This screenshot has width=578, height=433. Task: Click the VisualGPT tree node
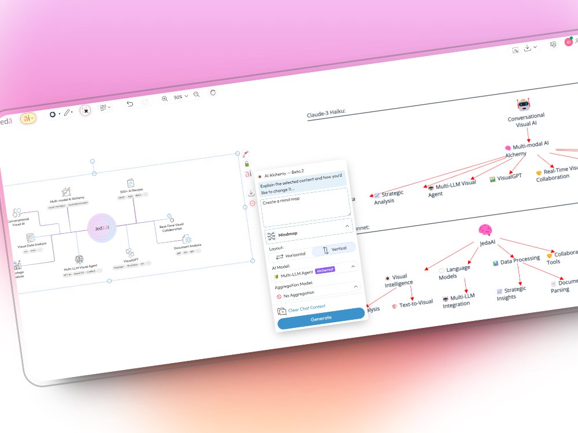pyautogui.click(x=505, y=177)
